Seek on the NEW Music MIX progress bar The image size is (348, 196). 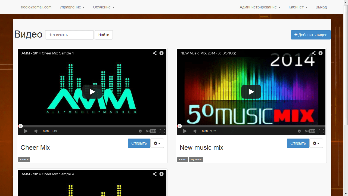coord(251,126)
